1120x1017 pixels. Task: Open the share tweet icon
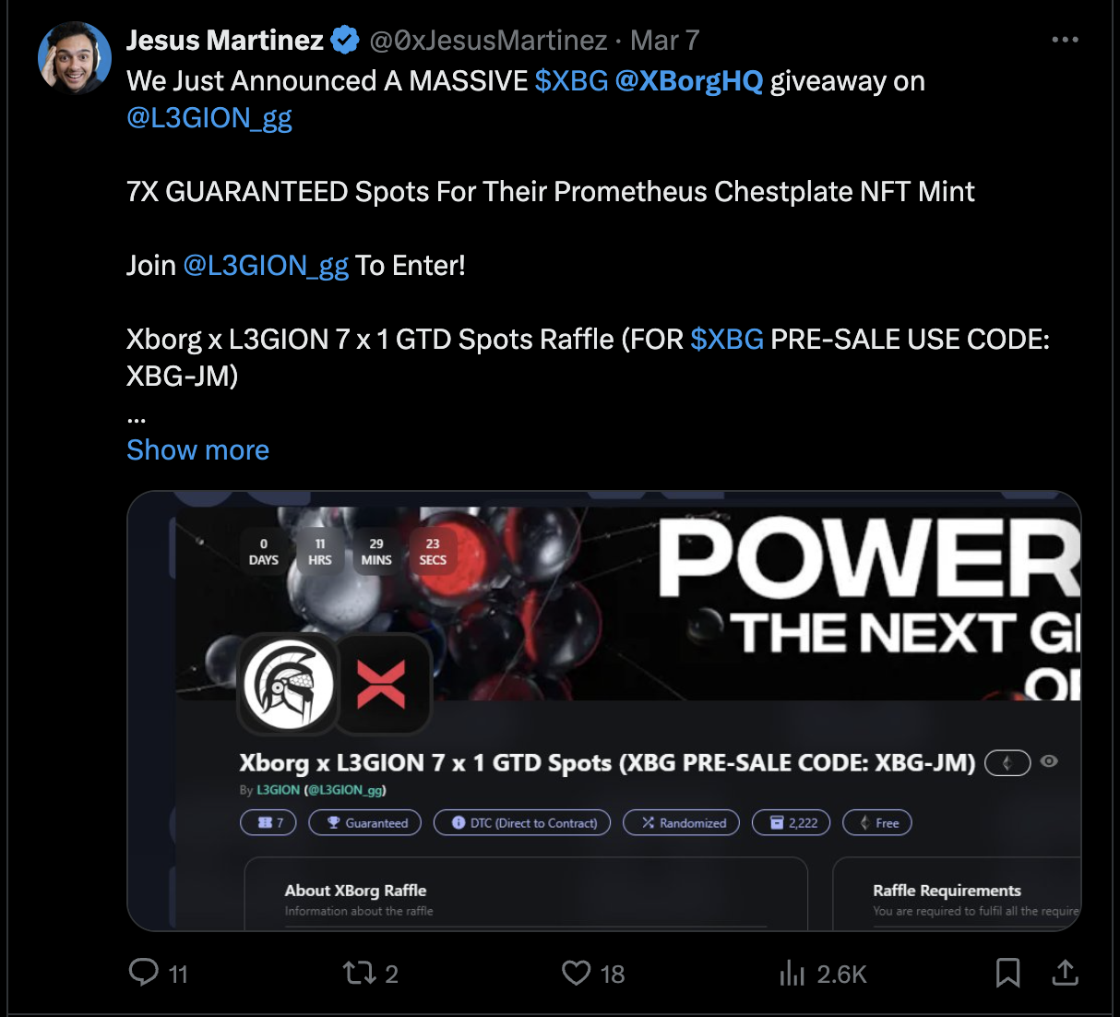point(1065,972)
